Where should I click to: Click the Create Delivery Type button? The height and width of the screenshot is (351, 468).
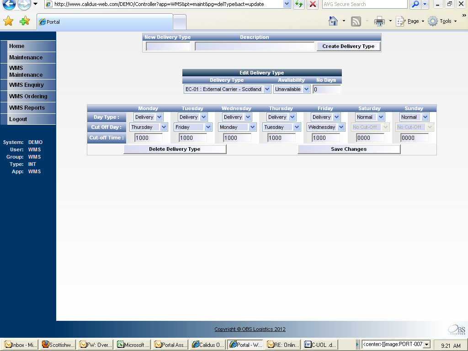pos(348,46)
